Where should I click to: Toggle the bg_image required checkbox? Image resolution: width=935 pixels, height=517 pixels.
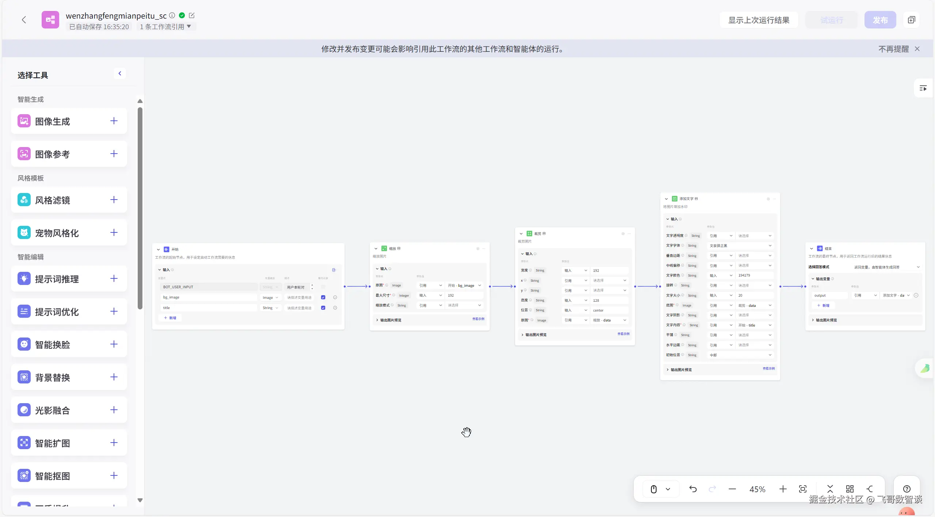click(323, 297)
